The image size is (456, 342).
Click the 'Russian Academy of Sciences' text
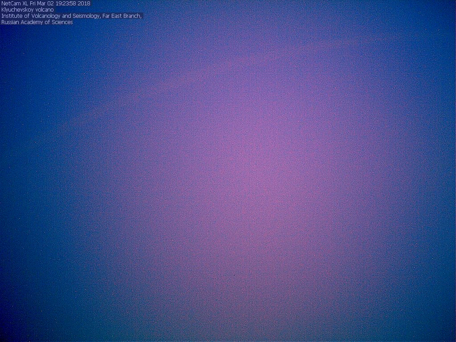pyautogui.click(x=37, y=22)
